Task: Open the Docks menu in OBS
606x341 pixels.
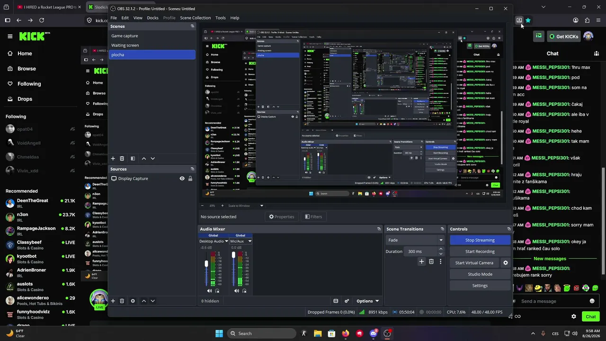Action: click(x=152, y=18)
